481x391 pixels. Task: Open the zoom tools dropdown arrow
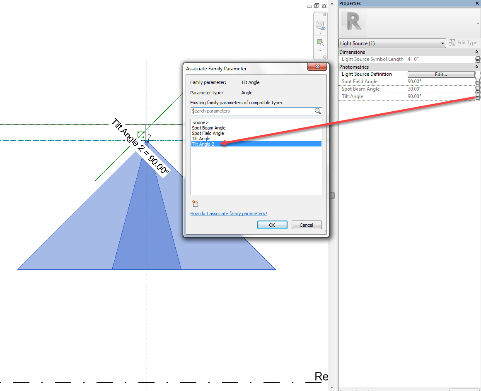tap(320, 50)
